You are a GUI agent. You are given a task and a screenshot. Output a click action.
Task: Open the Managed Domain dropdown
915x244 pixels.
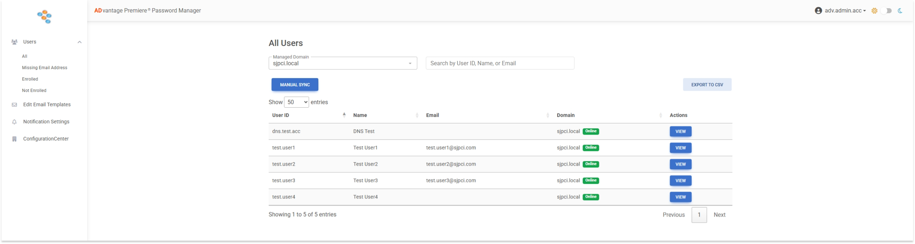[343, 63]
